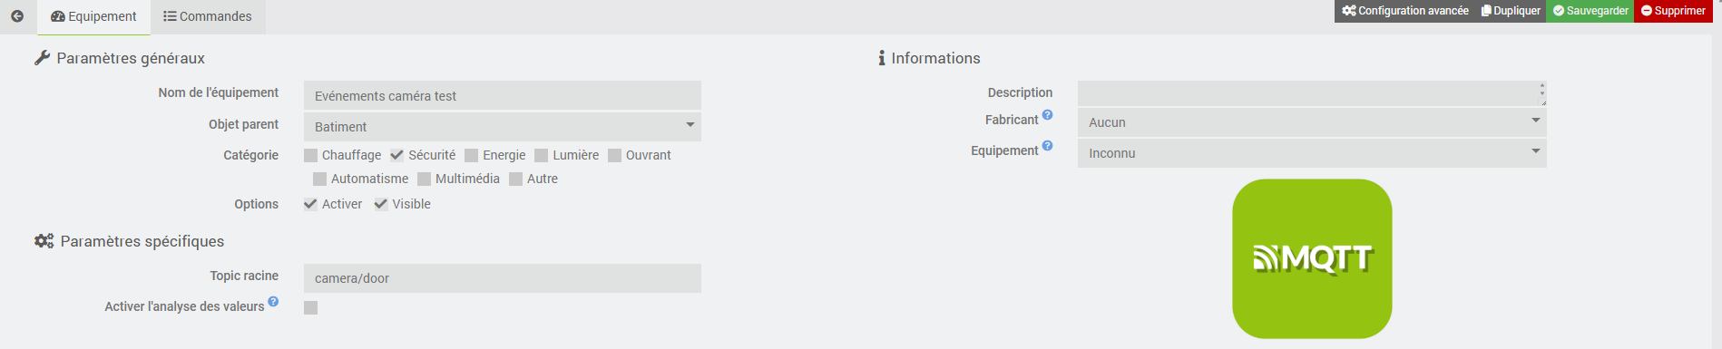Click the back arrow icon

[x=17, y=16]
